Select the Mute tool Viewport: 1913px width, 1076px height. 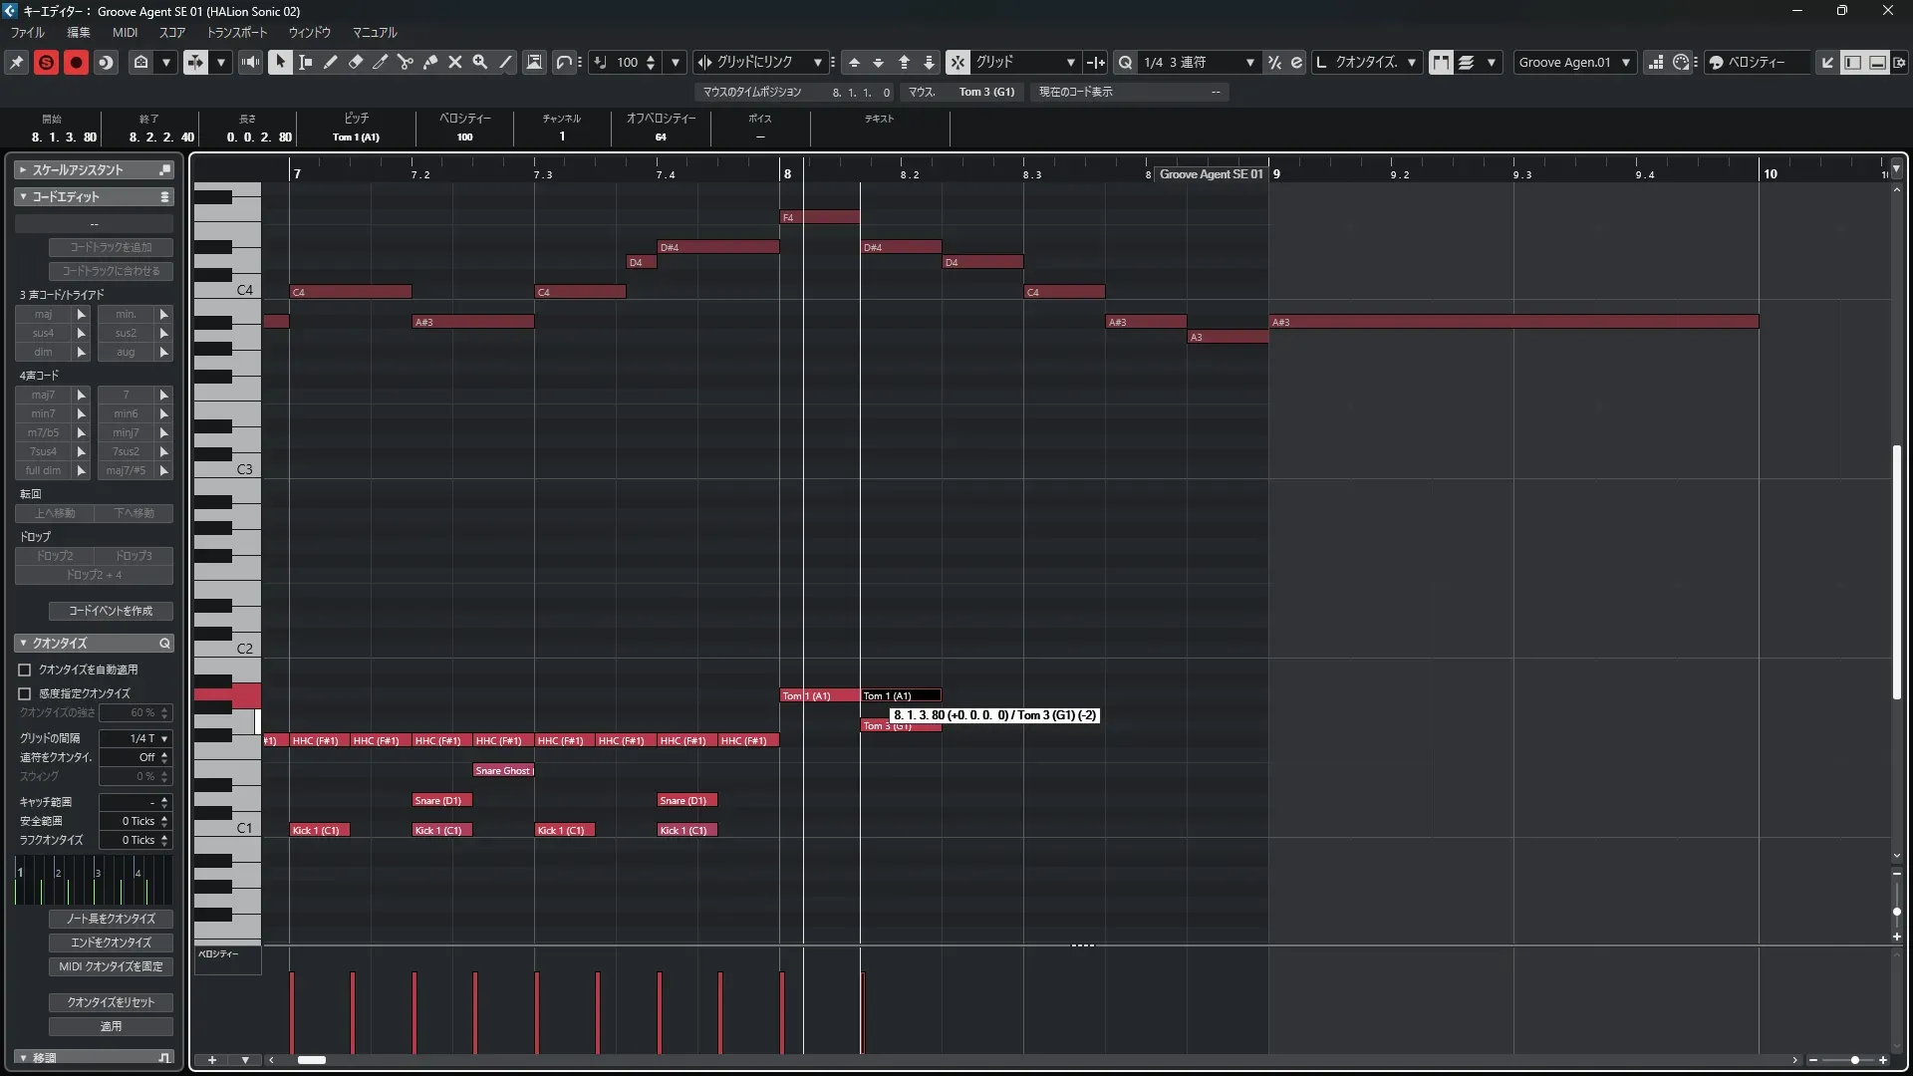coord(455,62)
